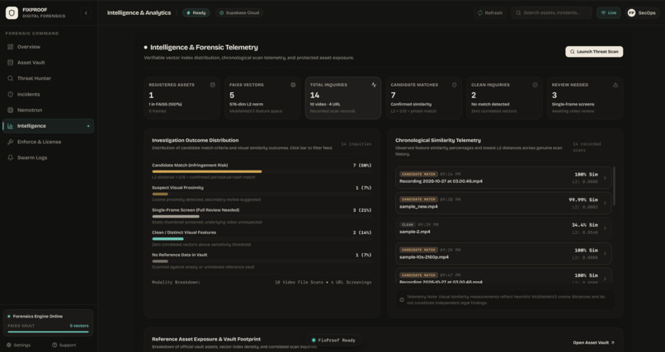Click the Review Needed warning icon
Screen dimensions: 665x352
tap(615, 85)
